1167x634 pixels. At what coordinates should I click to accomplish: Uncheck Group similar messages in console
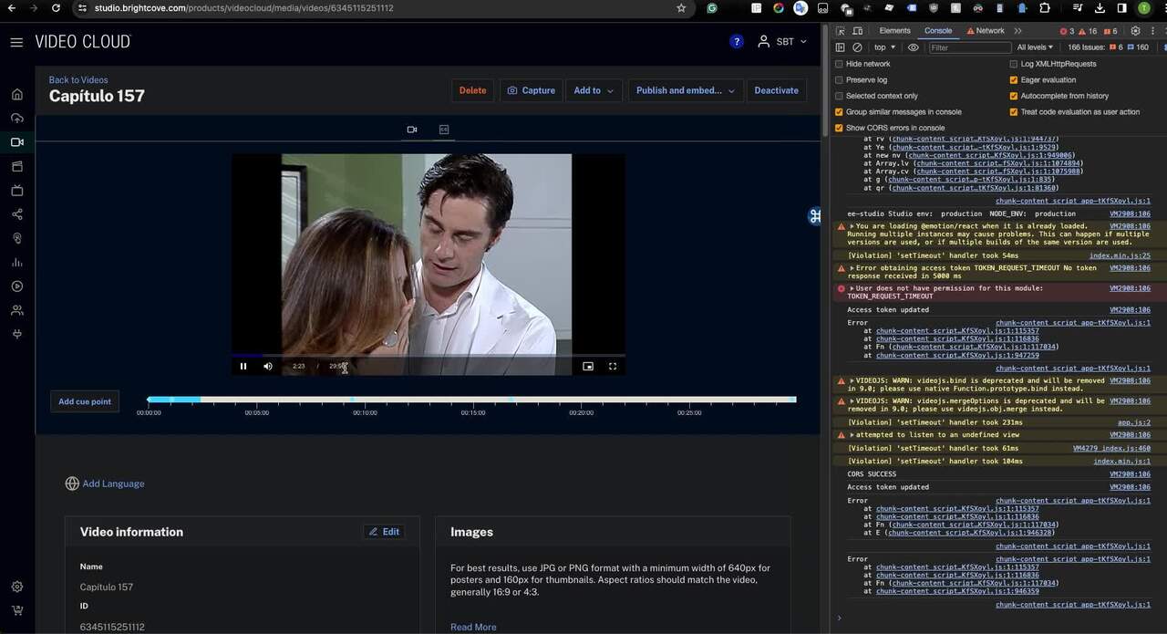(839, 112)
